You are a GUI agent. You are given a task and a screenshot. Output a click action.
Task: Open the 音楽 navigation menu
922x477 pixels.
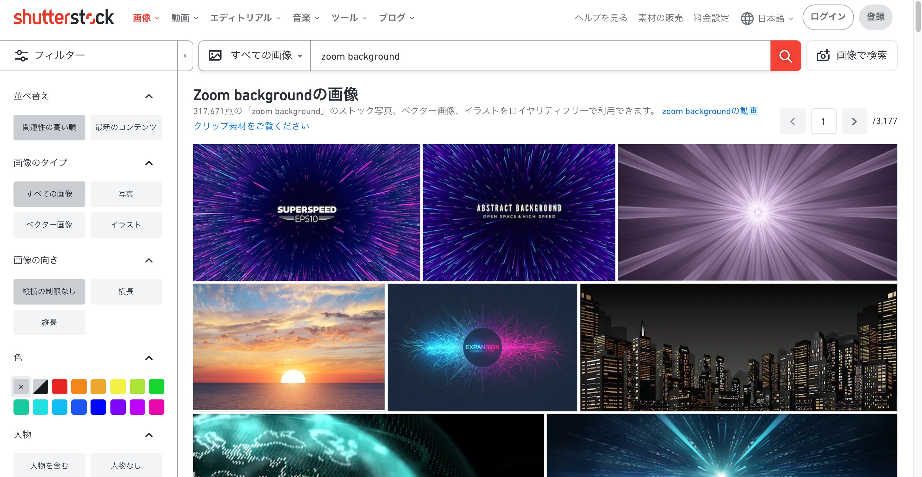(x=306, y=18)
